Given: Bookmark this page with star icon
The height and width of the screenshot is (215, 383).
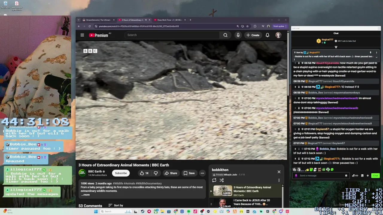Looking at the screenshot, I should pyautogui.click(x=247, y=26).
